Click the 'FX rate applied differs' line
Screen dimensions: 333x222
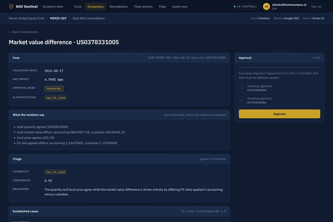click(67, 143)
